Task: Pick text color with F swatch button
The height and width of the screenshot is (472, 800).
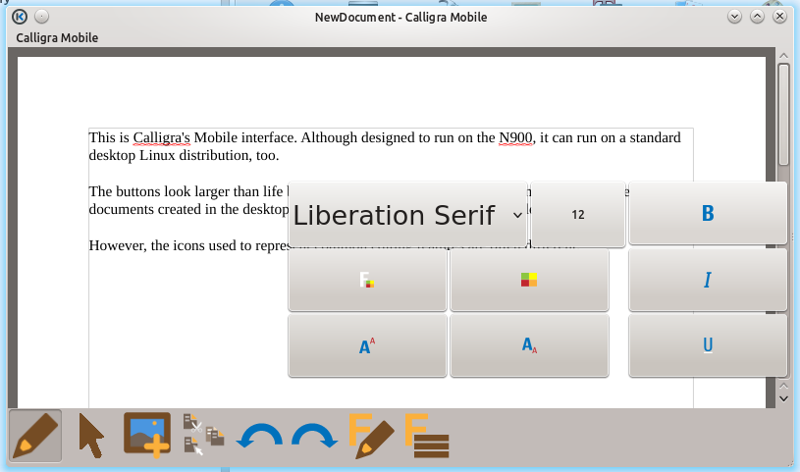Action: click(367, 281)
